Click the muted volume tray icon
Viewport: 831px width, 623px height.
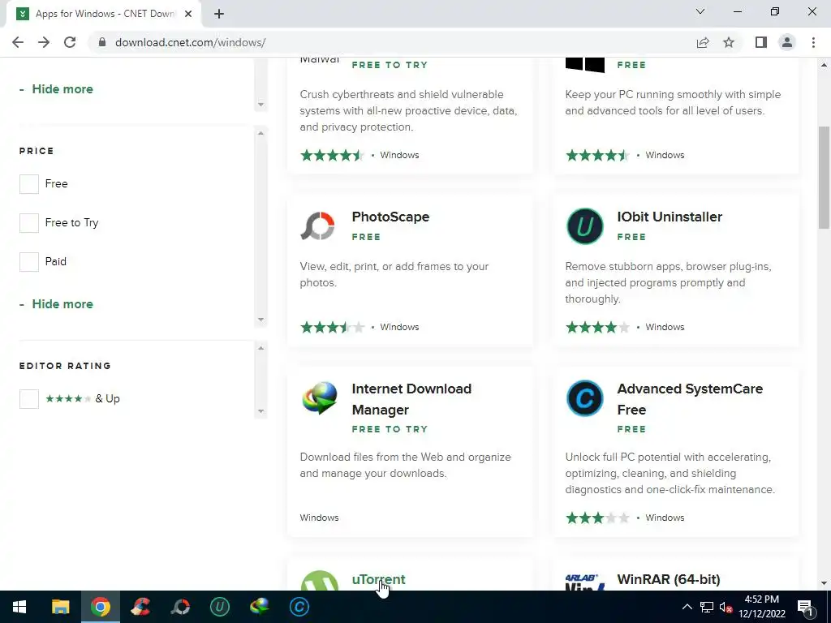pos(726,607)
